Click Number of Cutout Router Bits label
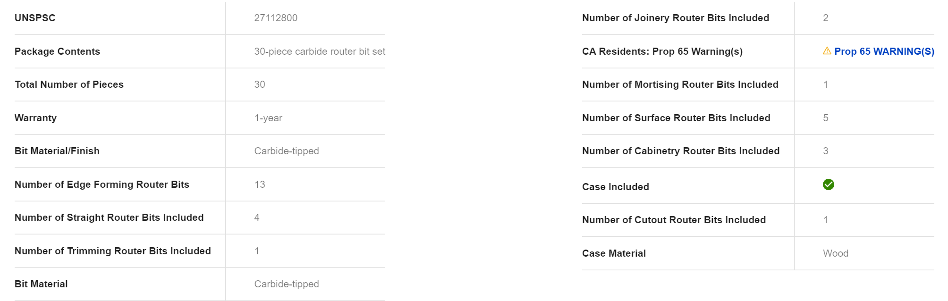 click(x=674, y=220)
